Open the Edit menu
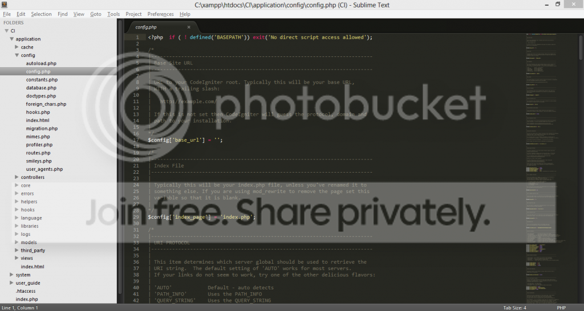 [x=21, y=14]
